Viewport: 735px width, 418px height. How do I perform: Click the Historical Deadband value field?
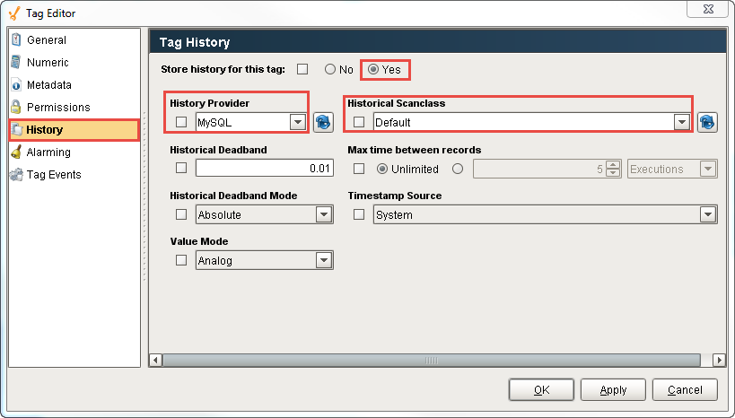(x=265, y=168)
